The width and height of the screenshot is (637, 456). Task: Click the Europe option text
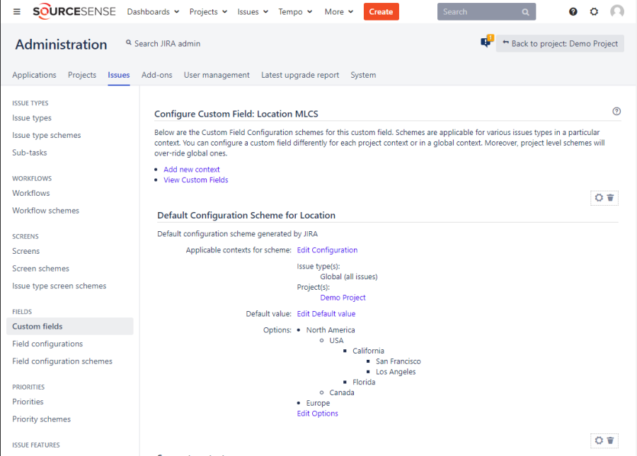point(318,403)
